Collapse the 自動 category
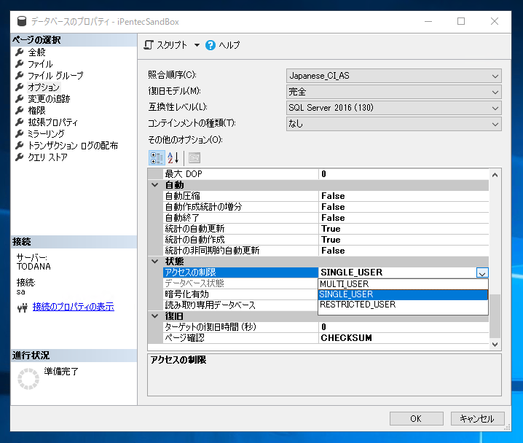 pos(155,185)
